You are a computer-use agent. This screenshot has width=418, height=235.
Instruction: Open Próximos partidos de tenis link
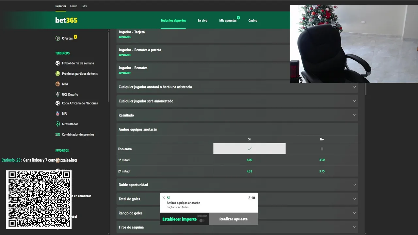80,74
